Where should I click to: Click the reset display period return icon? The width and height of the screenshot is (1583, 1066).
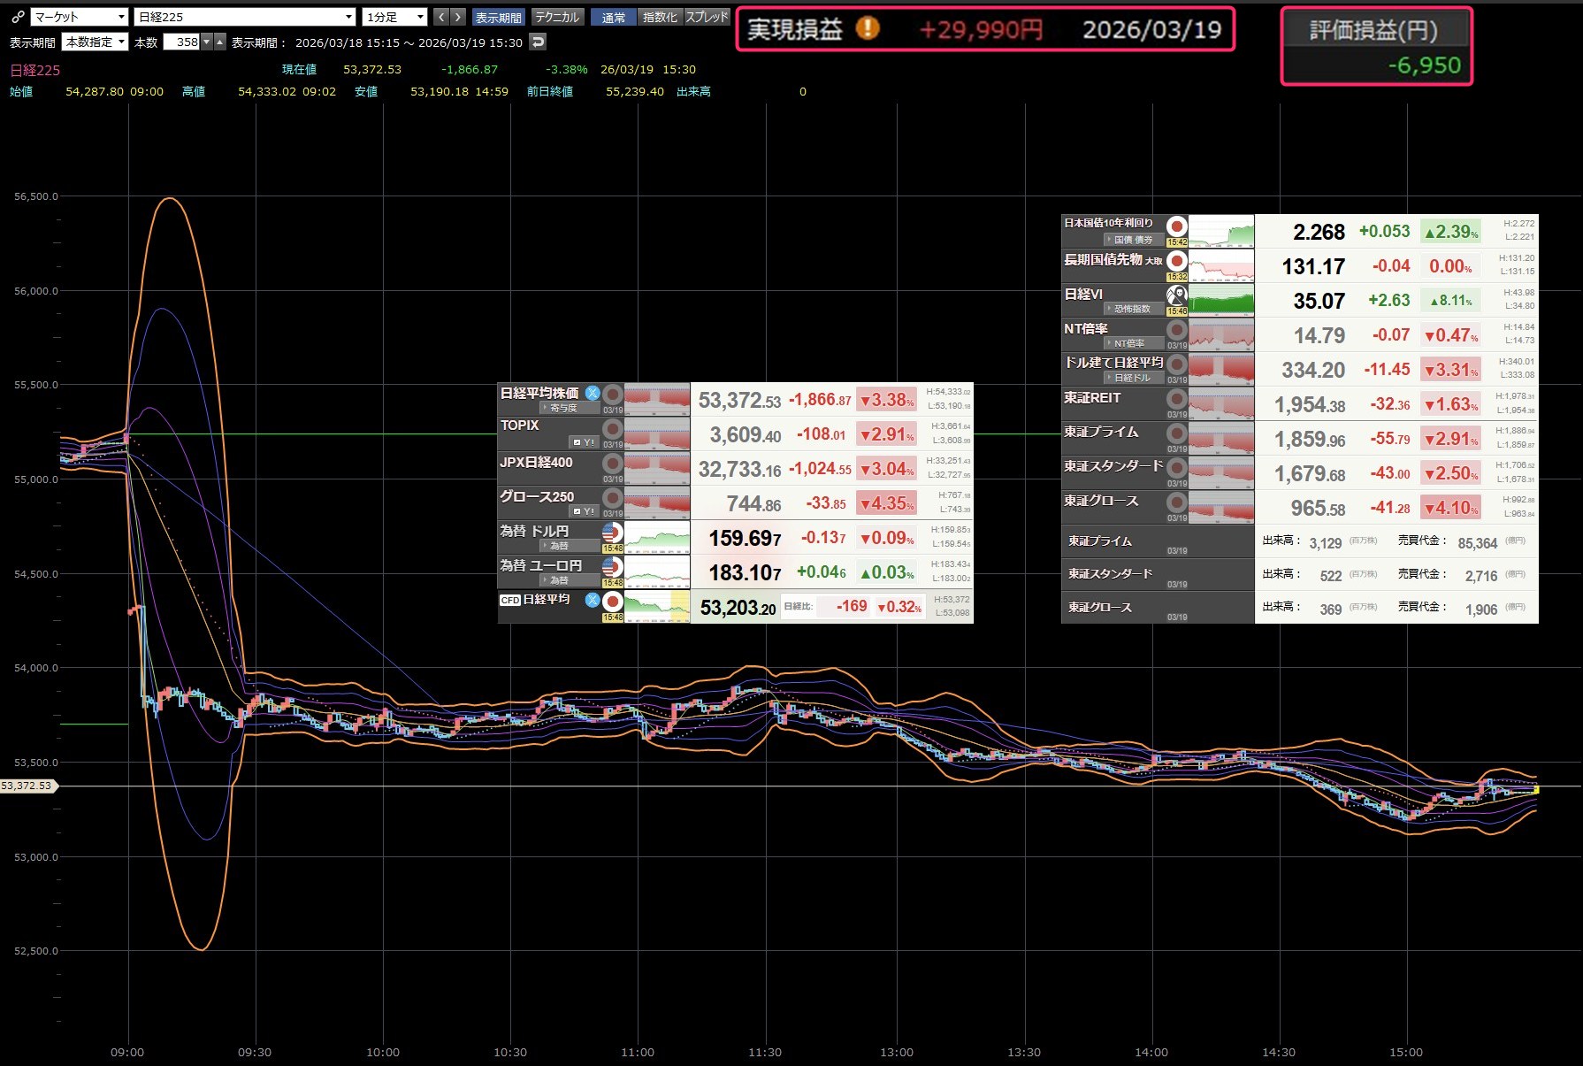[x=538, y=42]
